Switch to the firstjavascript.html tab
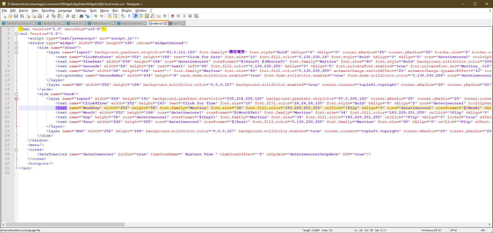493x233 pixels. (131, 23)
